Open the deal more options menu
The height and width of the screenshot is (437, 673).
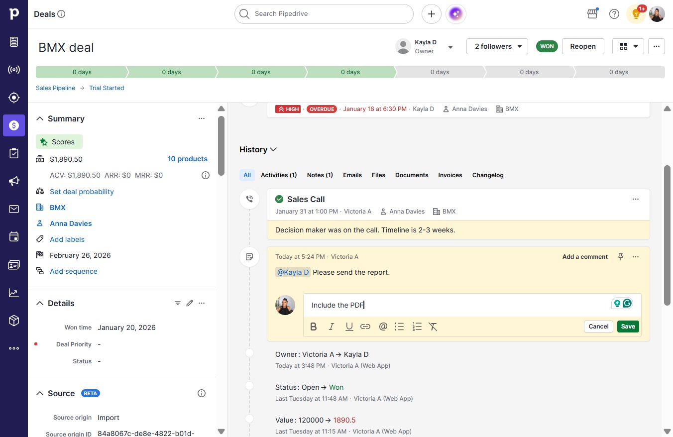(657, 46)
